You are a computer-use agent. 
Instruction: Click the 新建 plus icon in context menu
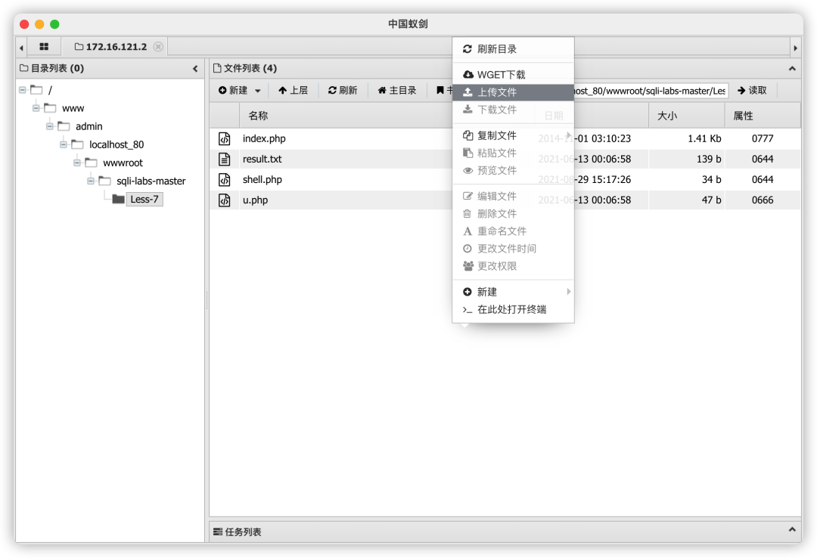click(x=468, y=292)
